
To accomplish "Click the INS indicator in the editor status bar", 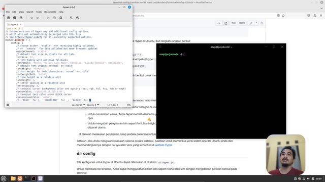I will [x=128, y=105].
